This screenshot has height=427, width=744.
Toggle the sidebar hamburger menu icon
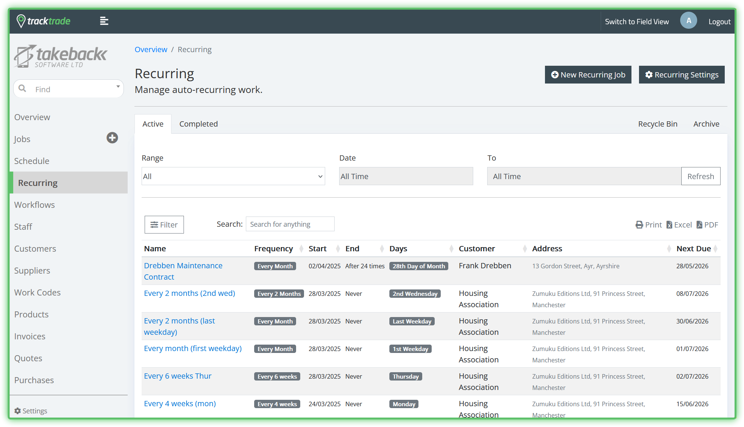click(104, 21)
